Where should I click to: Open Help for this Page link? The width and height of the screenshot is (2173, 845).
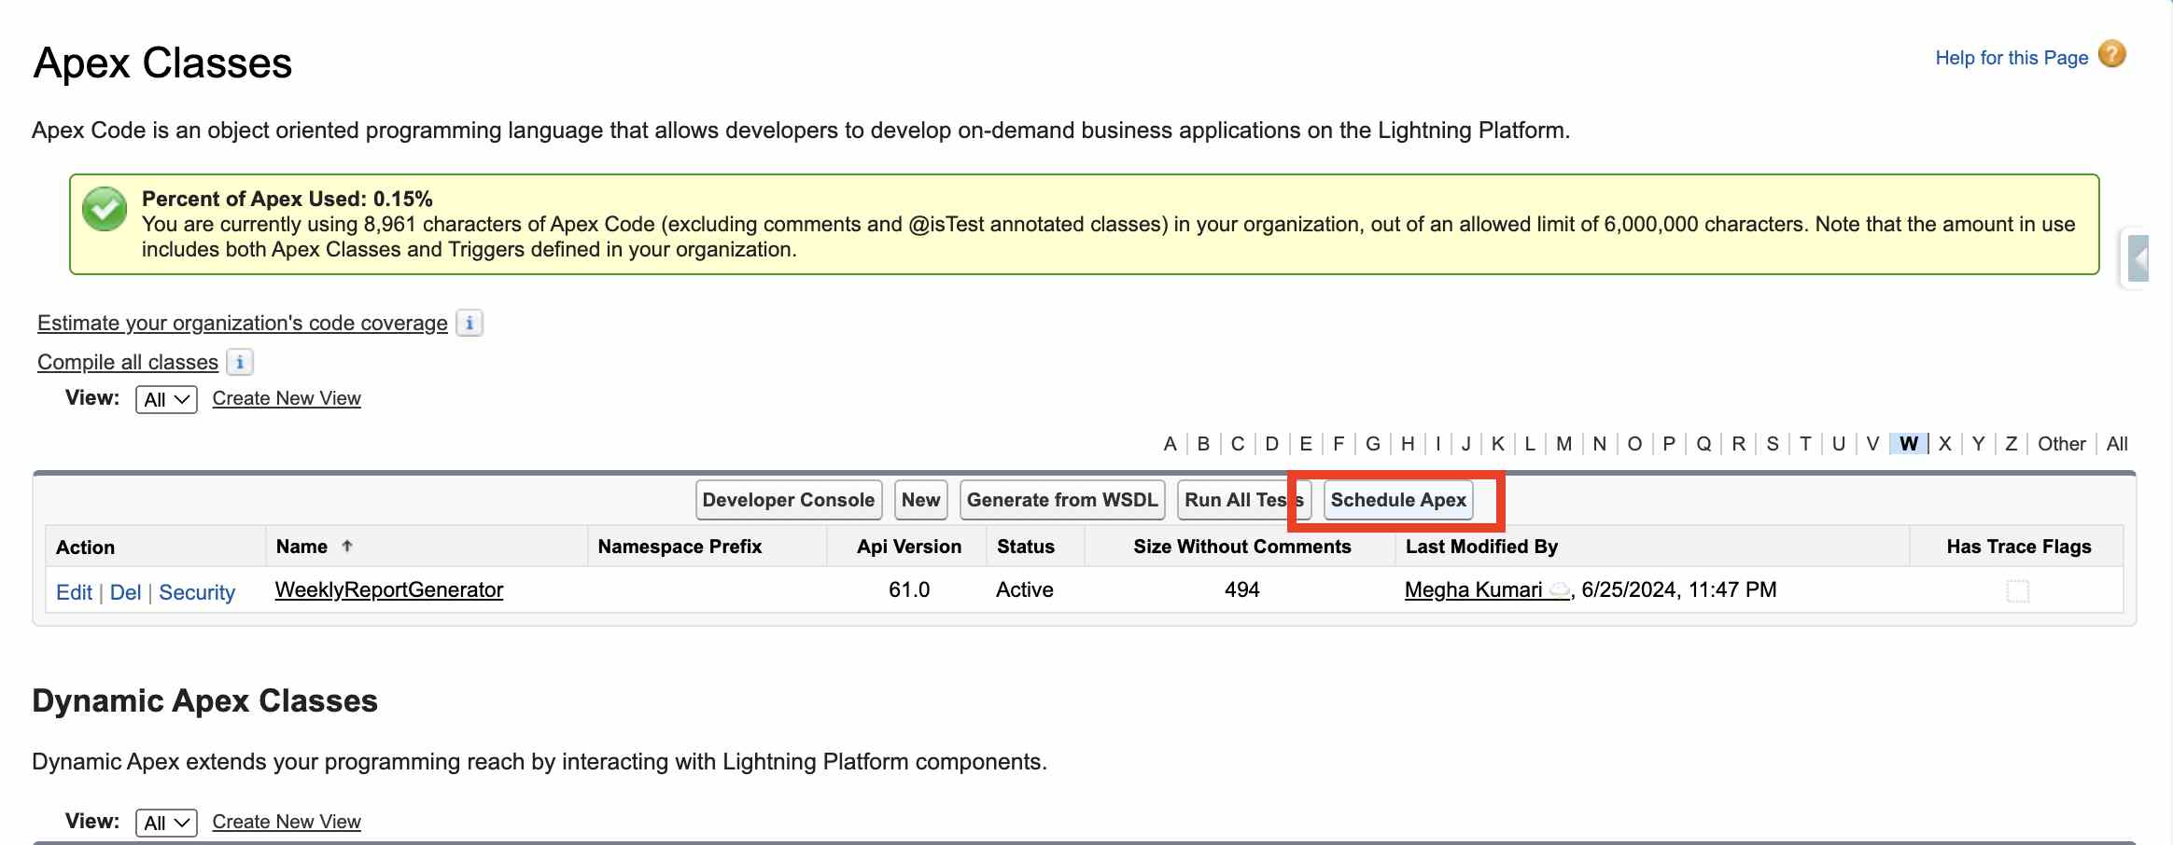point(2012,58)
